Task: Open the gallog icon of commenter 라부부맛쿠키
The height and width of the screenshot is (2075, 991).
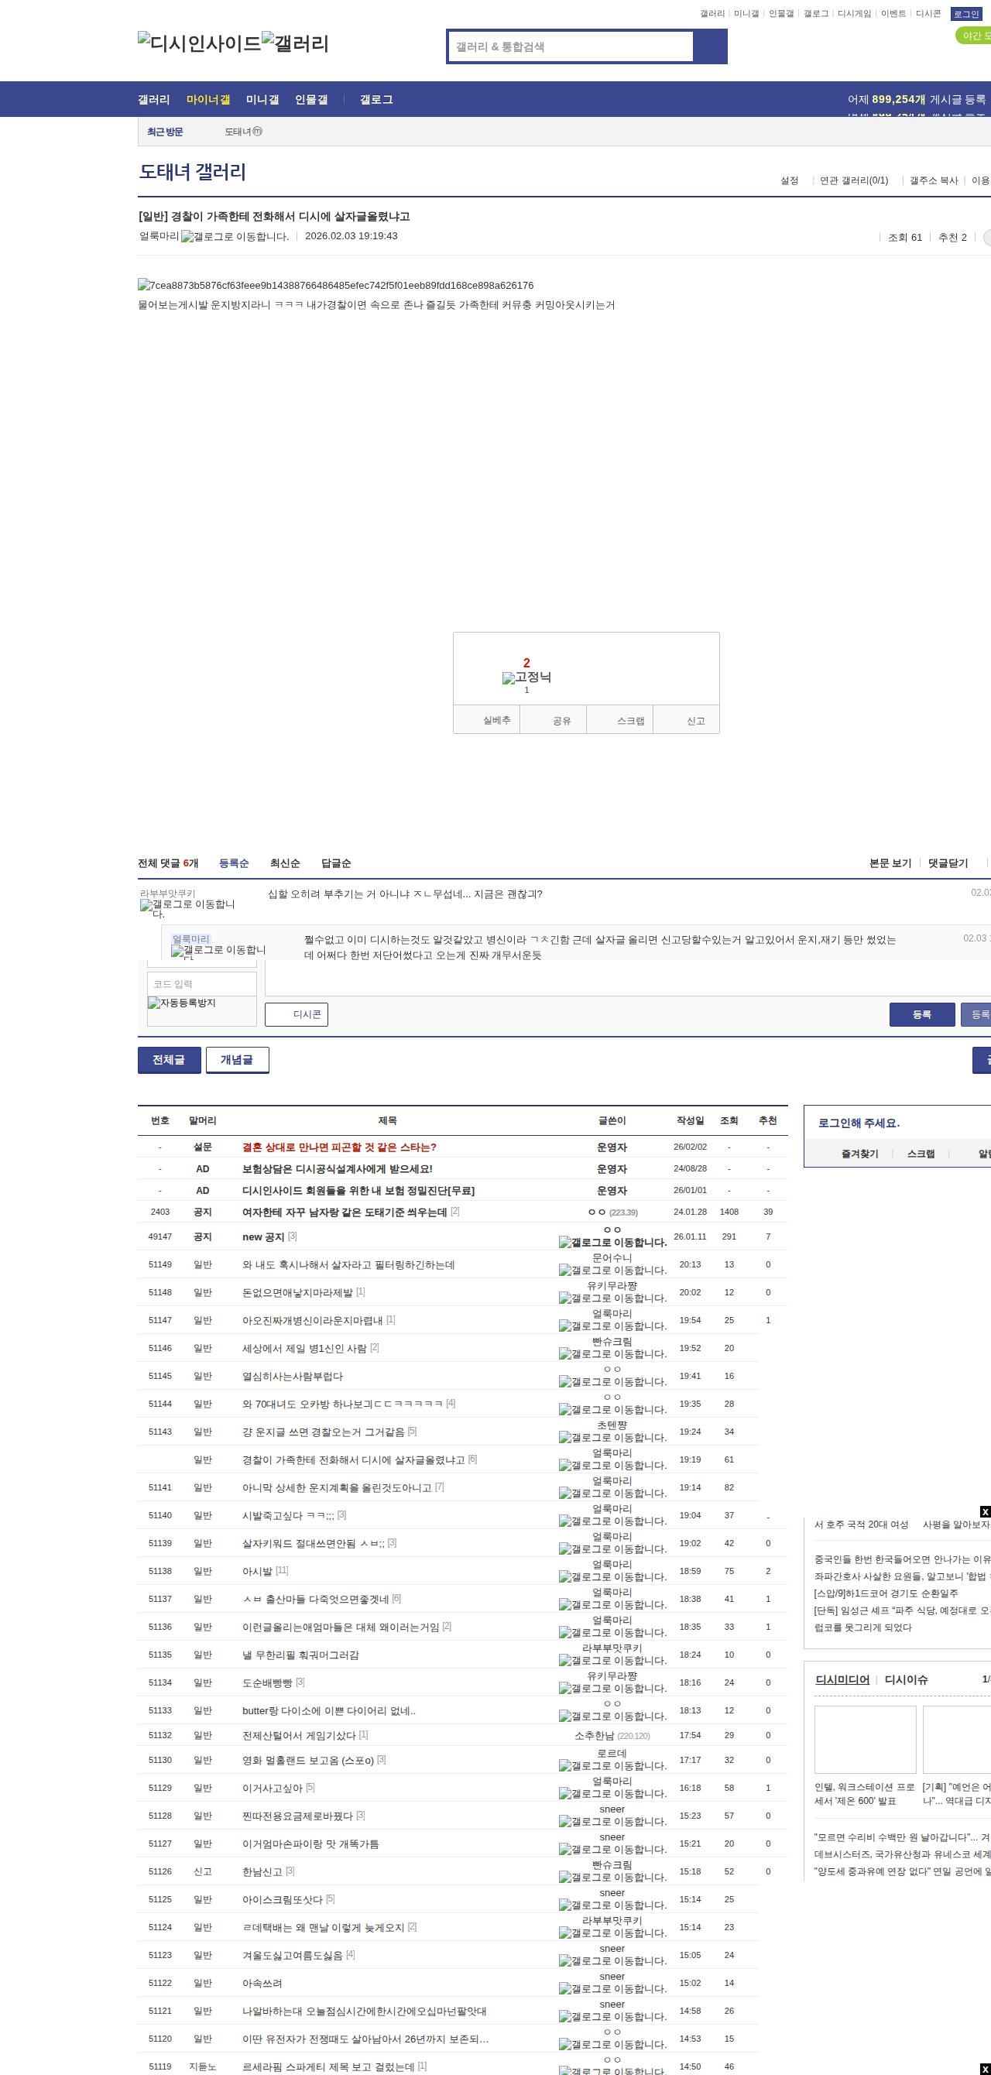Action: [187, 909]
